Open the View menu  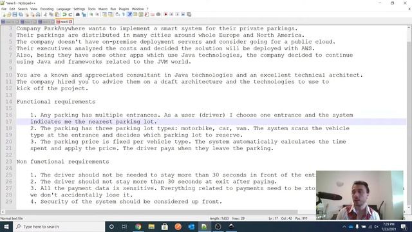click(x=33, y=9)
